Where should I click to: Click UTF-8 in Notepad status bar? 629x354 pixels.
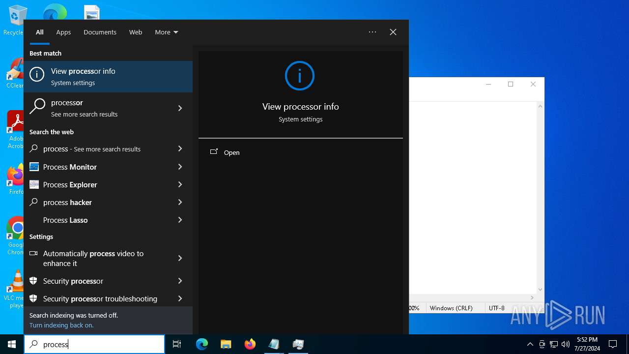point(497,308)
